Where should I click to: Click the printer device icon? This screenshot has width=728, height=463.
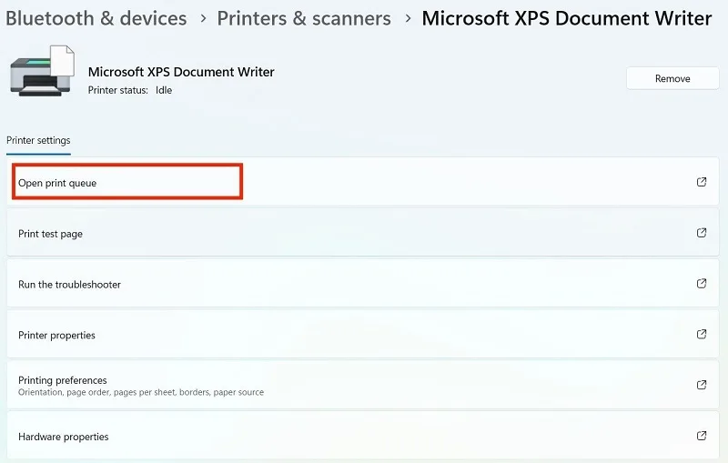(42, 71)
